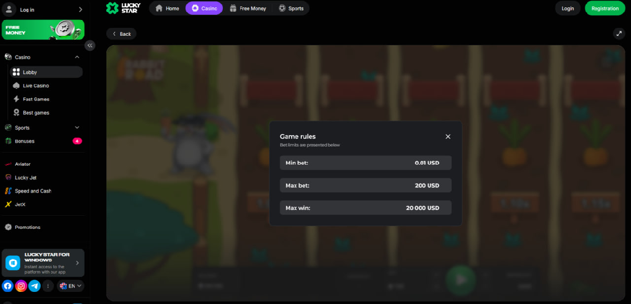This screenshot has height=304, width=631.
Task: Open the Free Money promo banner
Action: pyautogui.click(x=43, y=30)
